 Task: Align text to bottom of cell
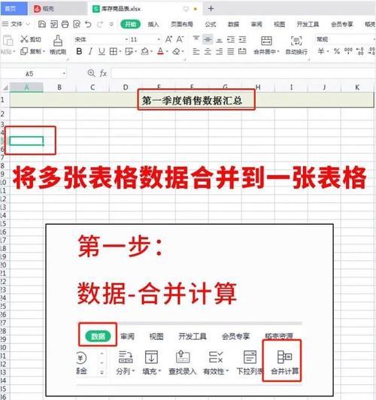pyautogui.click(x=219, y=40)
